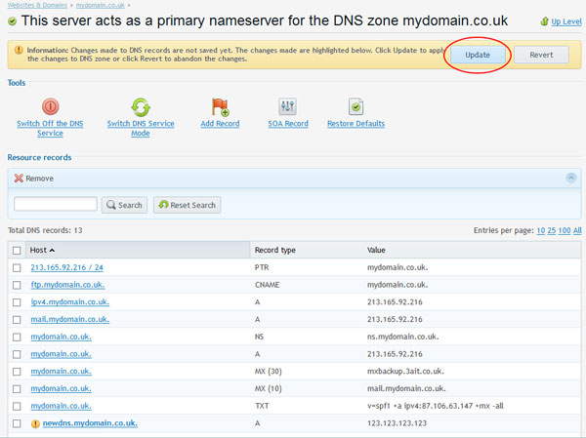Open the Switch Off the DNS Service link
Viewport: 586px width, 438px height.
[50, 128]
